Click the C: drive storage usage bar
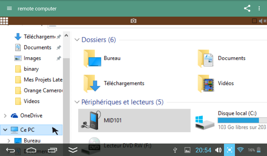Image resolution: width=267 pixels, height=156 pixels. click(x=242, y=120)
